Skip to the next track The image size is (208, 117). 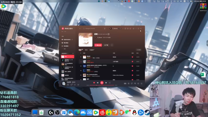coord(106,83)
